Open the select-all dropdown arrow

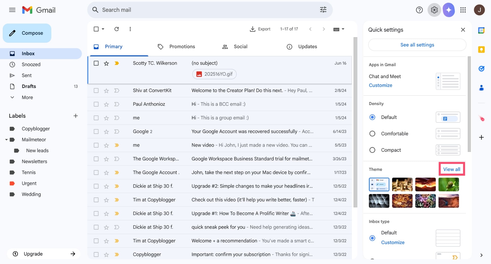point(103,29)
